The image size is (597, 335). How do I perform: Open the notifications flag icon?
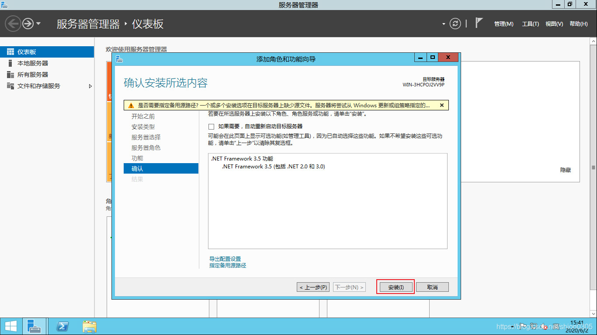[x=479, y=23]
